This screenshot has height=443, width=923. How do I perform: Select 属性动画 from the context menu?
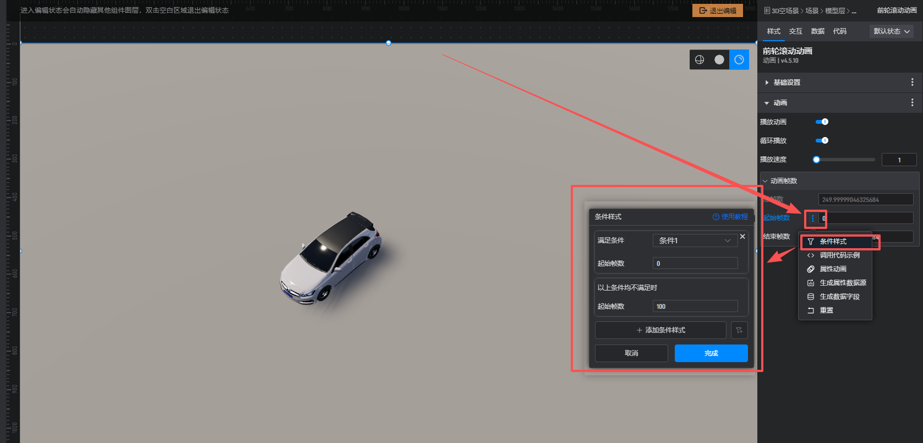pyautogui.click(x=833, y=269)
